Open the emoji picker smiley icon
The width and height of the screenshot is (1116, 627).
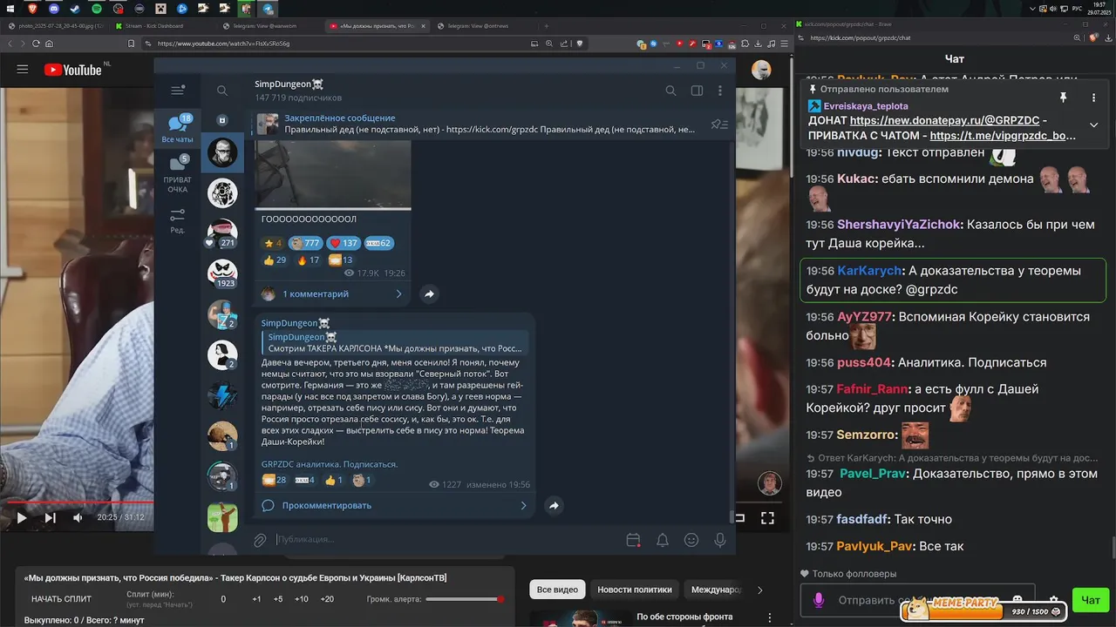click(x=691, y=540)
